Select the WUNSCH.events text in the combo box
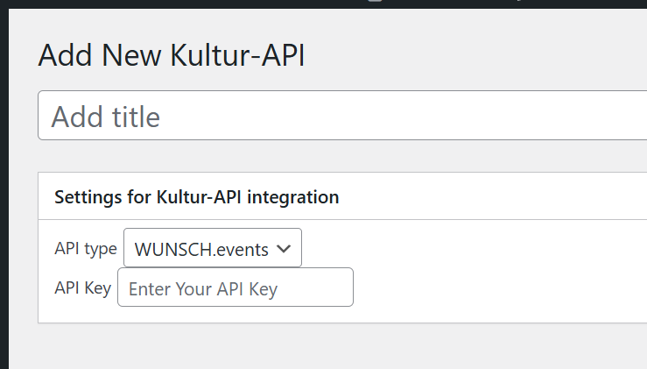 point(201,250)
